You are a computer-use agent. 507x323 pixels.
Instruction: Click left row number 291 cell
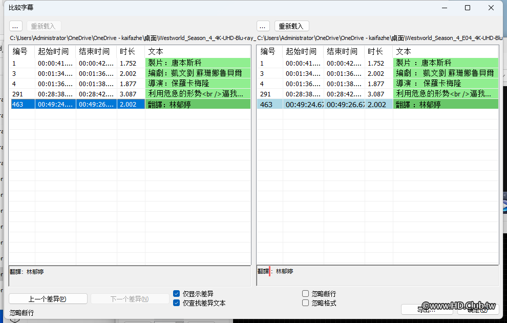point(22,94)
